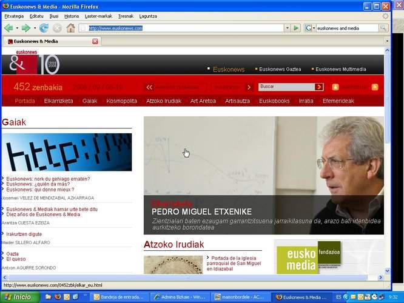The height and width of the screenshot is (303, 404).
Task: Select the Euskonews & Media browser tab
Action: 53,41
